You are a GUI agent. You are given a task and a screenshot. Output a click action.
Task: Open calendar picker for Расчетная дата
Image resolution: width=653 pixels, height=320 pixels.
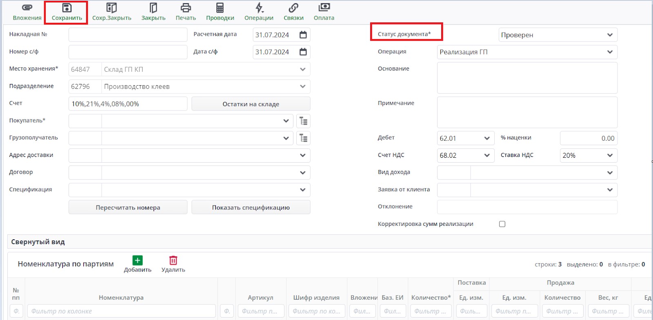click(303, 35)
